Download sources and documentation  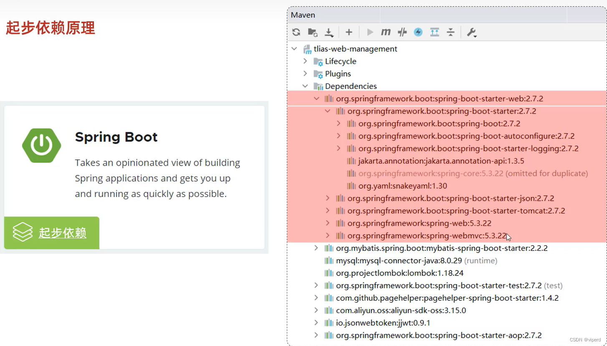[329, 32]
